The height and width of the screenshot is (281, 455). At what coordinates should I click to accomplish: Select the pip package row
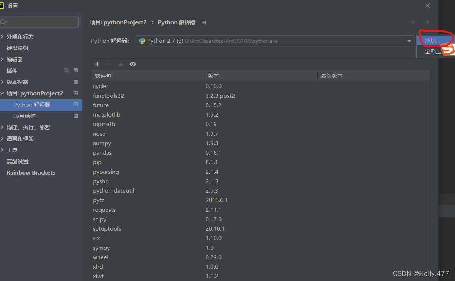pyautogui.click(x=261, y=162)
